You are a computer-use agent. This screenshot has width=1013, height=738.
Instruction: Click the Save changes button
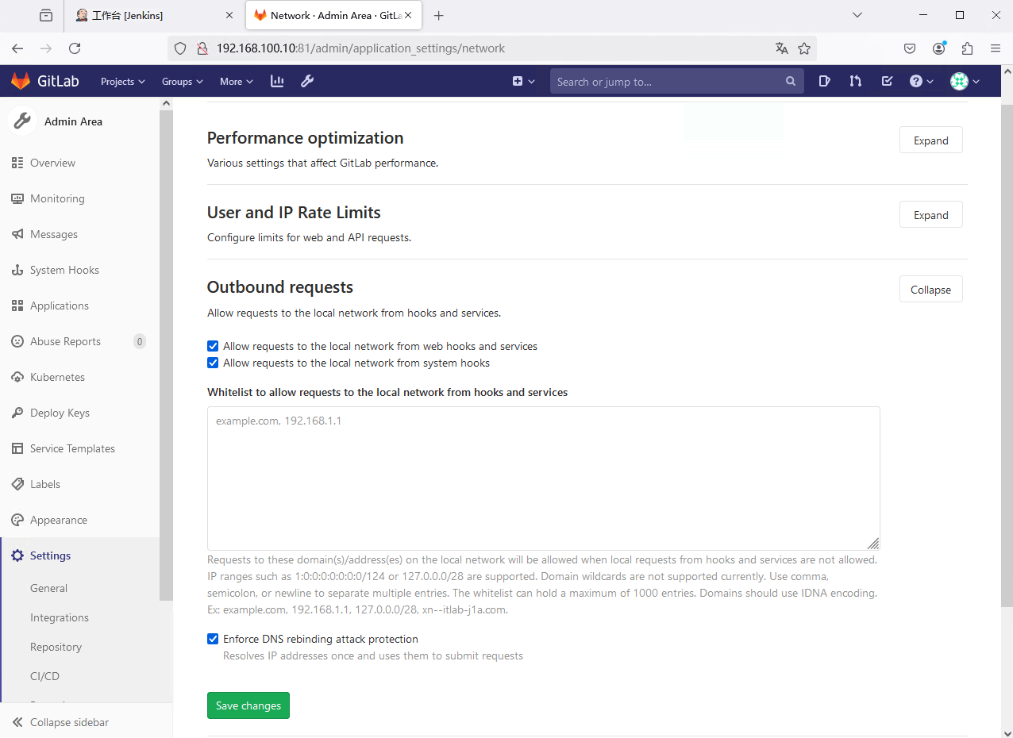click(248, 705)
